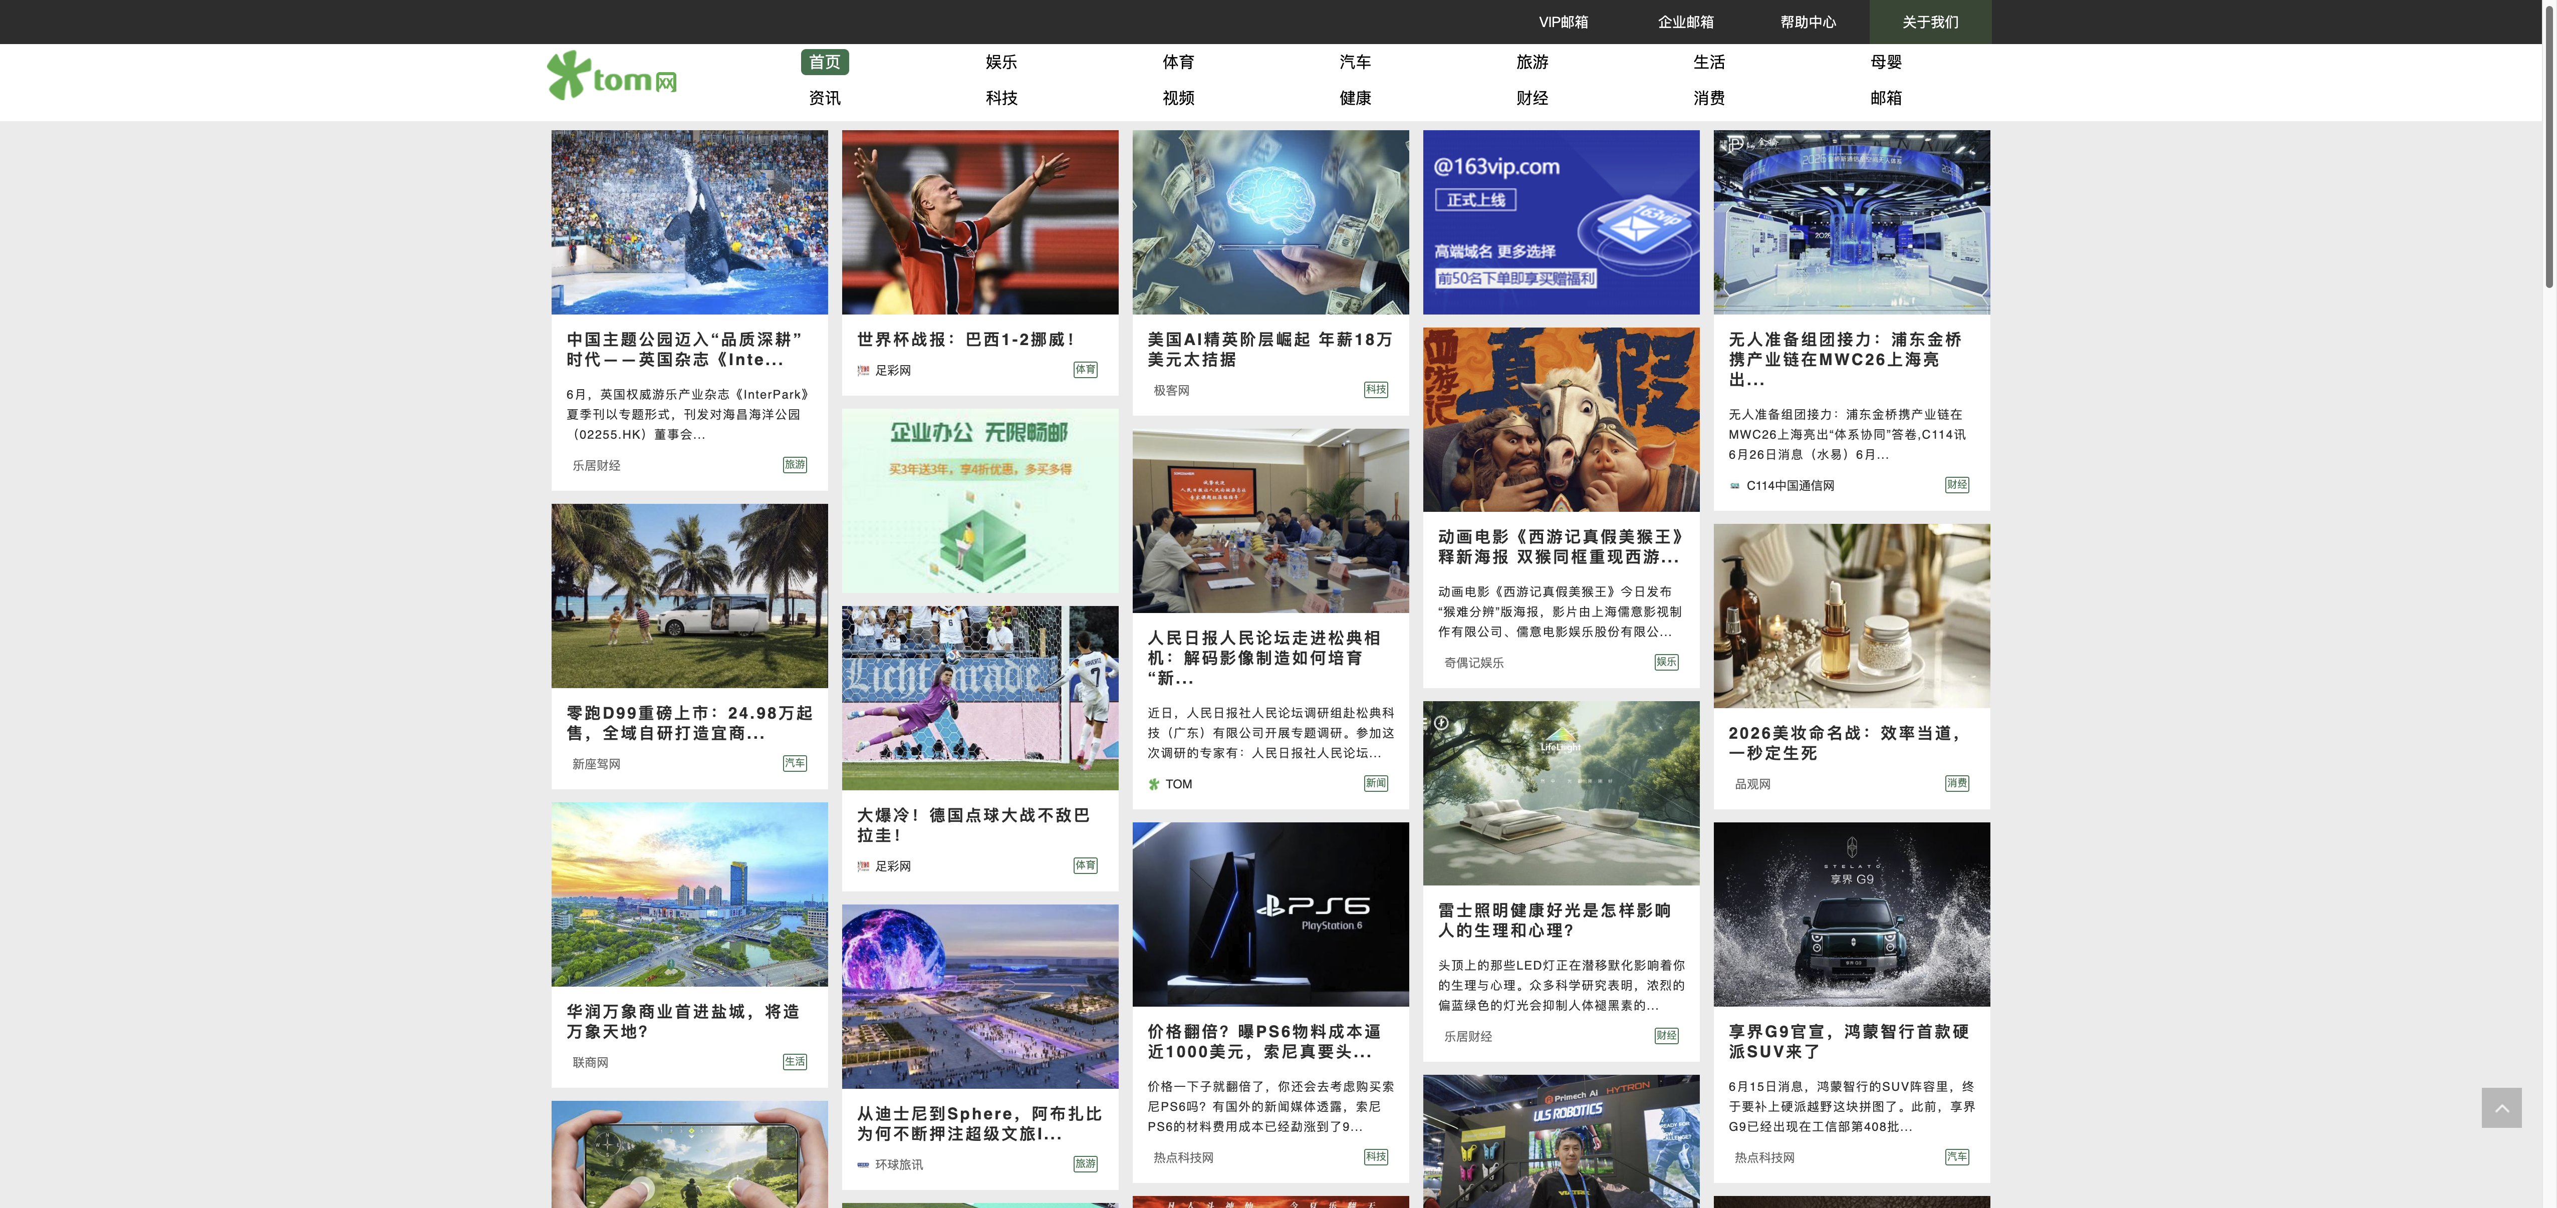Open the 首页 navigation tab
Viewport: 2557px width, 1208px height.
pos(824,62)
